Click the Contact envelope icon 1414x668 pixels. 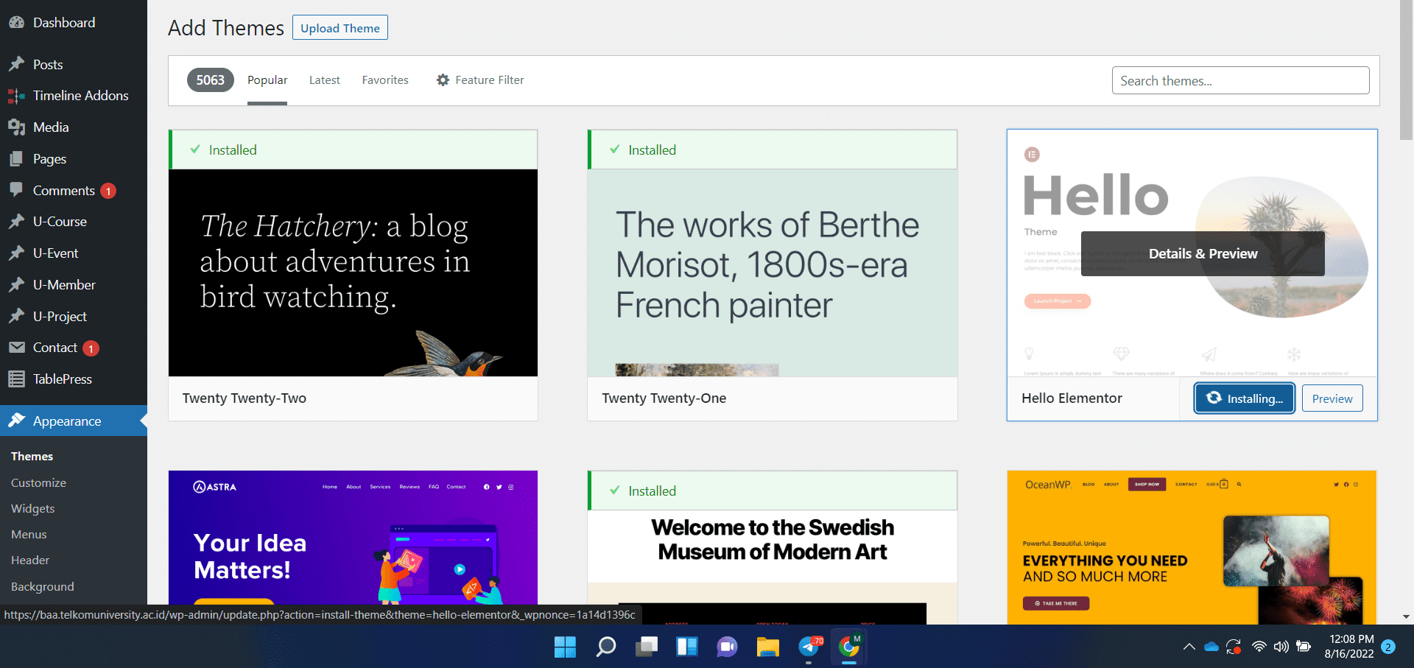tap(16, 348)
